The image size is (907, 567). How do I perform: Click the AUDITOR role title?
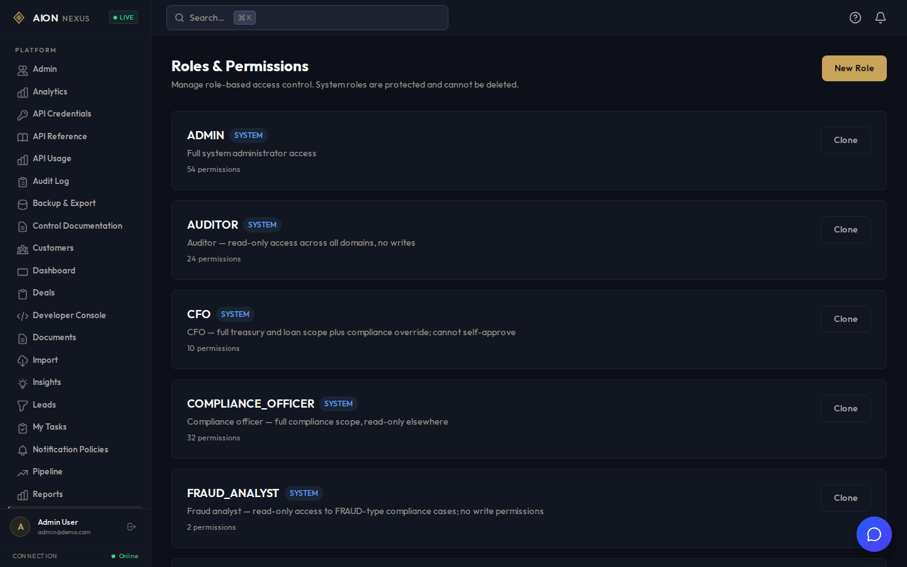(x=212, y=225)
